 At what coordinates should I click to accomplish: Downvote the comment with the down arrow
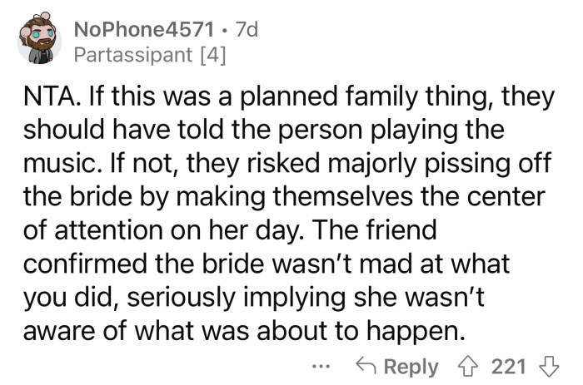(x=549, y=365)
